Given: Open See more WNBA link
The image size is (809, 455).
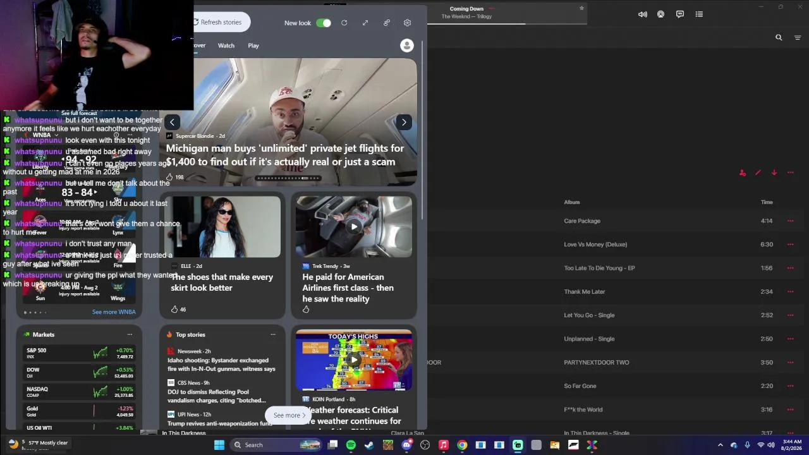Looking at the screenshot, I should tap(114, 312).
